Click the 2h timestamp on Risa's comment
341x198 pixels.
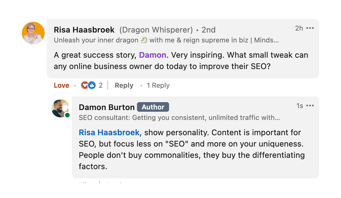pos(299,28)
